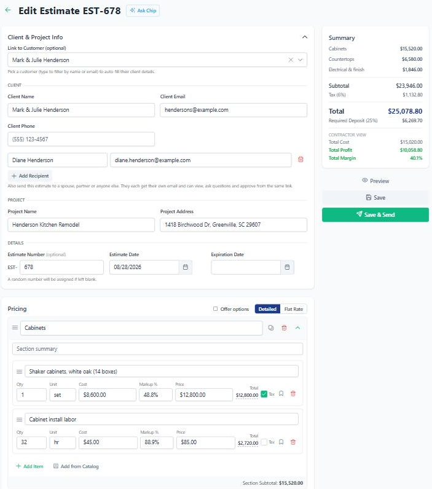Screen dimensions: 432x489
Task: Delete the Cabinet install labor item
Action: (x=293, y=442)
